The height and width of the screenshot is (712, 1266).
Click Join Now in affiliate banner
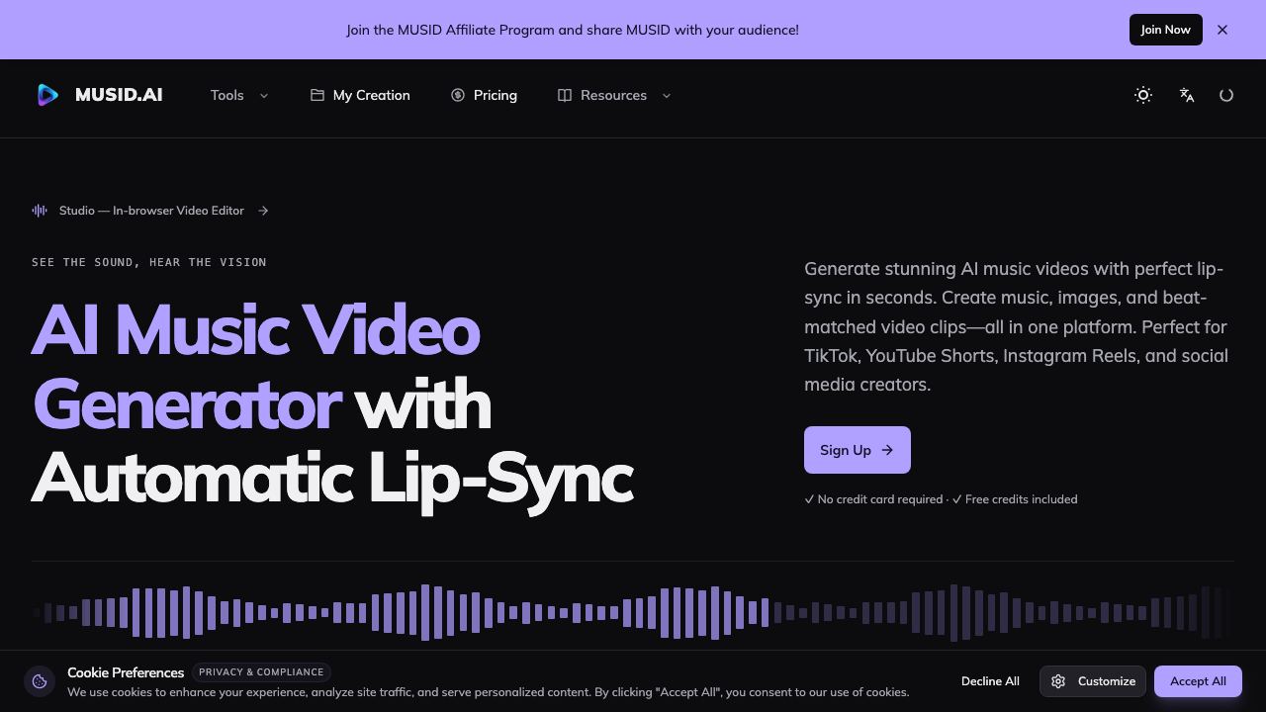point(1166,30)
